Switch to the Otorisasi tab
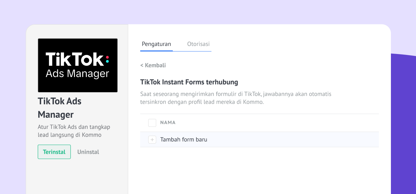 (x=198, y=44)
